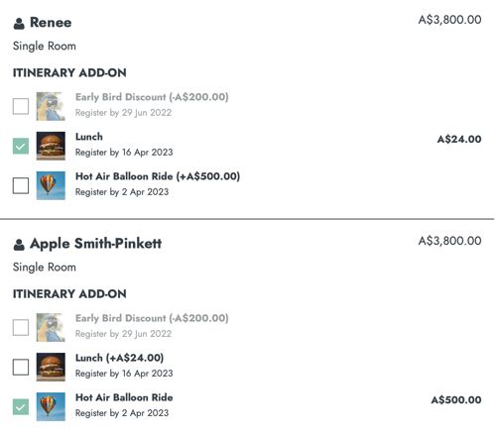Click the Renee traveler name
The height and width of the screenshot is (433, 496).
pyautogui.click(x=51, y=23)
